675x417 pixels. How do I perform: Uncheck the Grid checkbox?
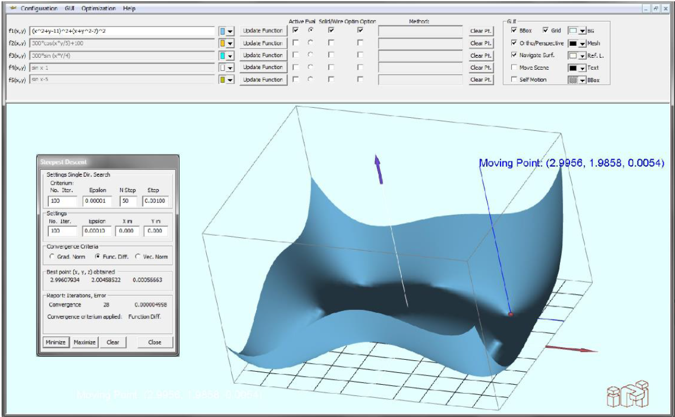[x=546, y=30]
